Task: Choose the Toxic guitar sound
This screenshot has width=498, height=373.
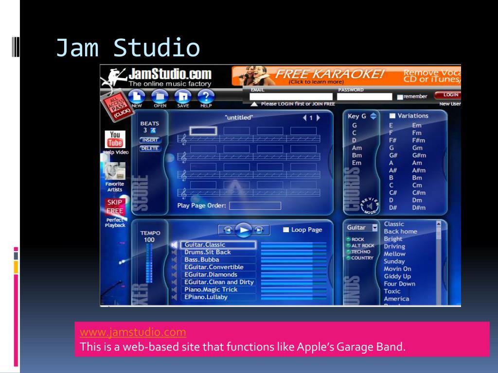Action: (x=392, y=291)
